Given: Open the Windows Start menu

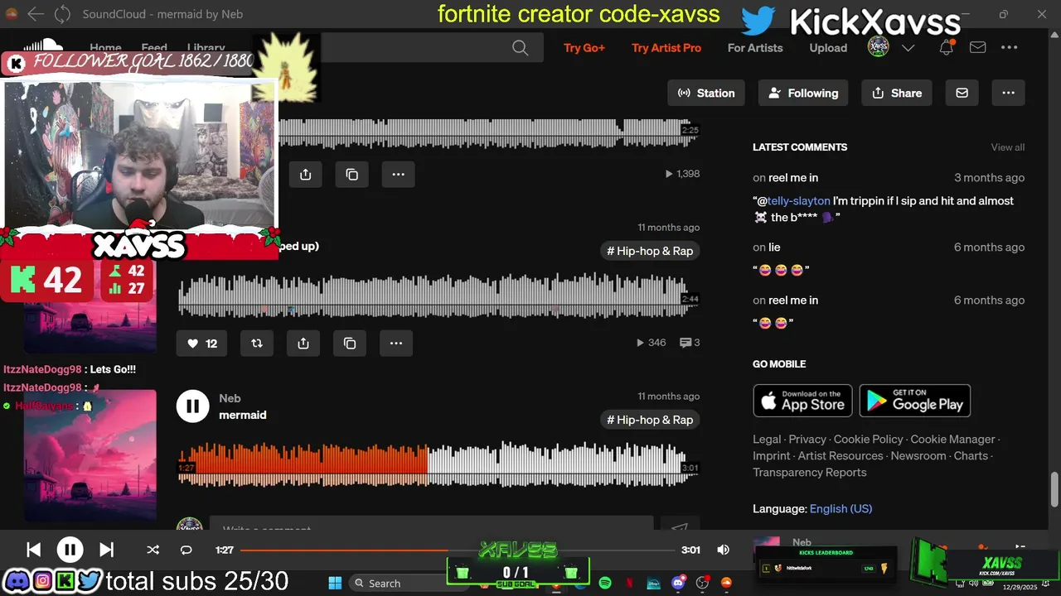Looking at the screenshot, I should click(x=335, y=583).
